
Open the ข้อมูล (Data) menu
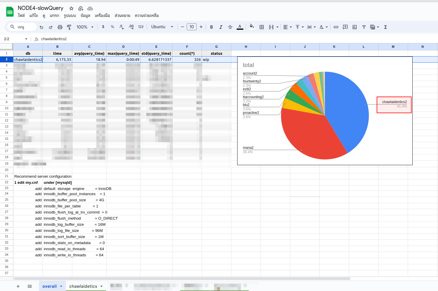click(85, 15)
